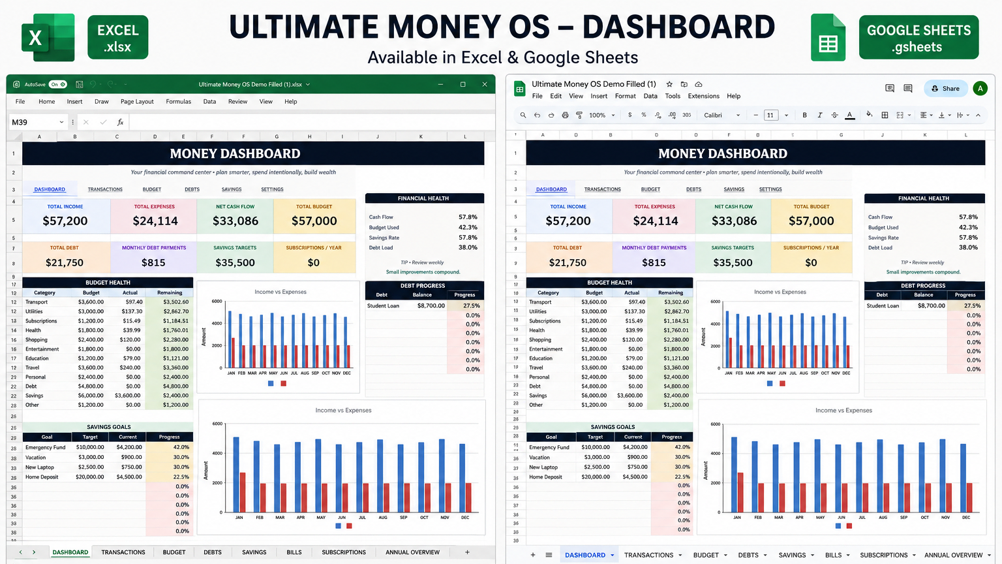
Task: Click the Format as percent % icon
Action: click(644, 115)
